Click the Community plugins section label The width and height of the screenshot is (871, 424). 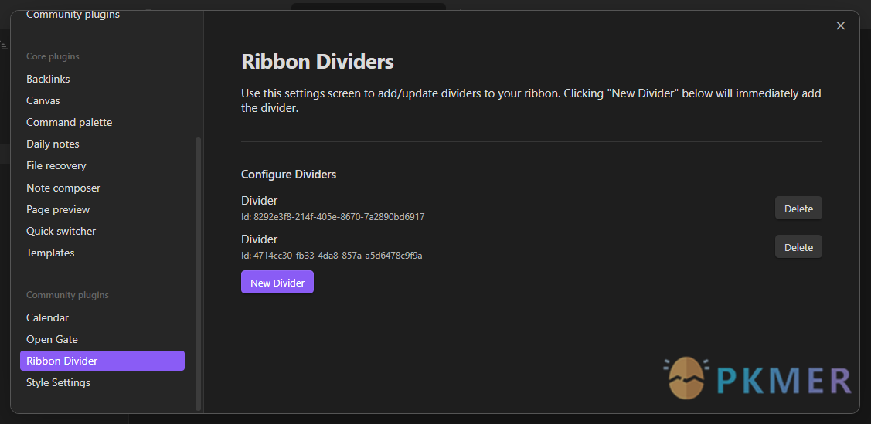(x=67, y=295)
